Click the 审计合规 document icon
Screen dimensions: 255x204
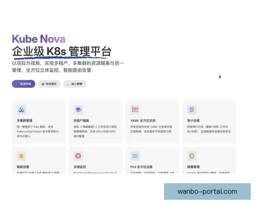[192, 110]
